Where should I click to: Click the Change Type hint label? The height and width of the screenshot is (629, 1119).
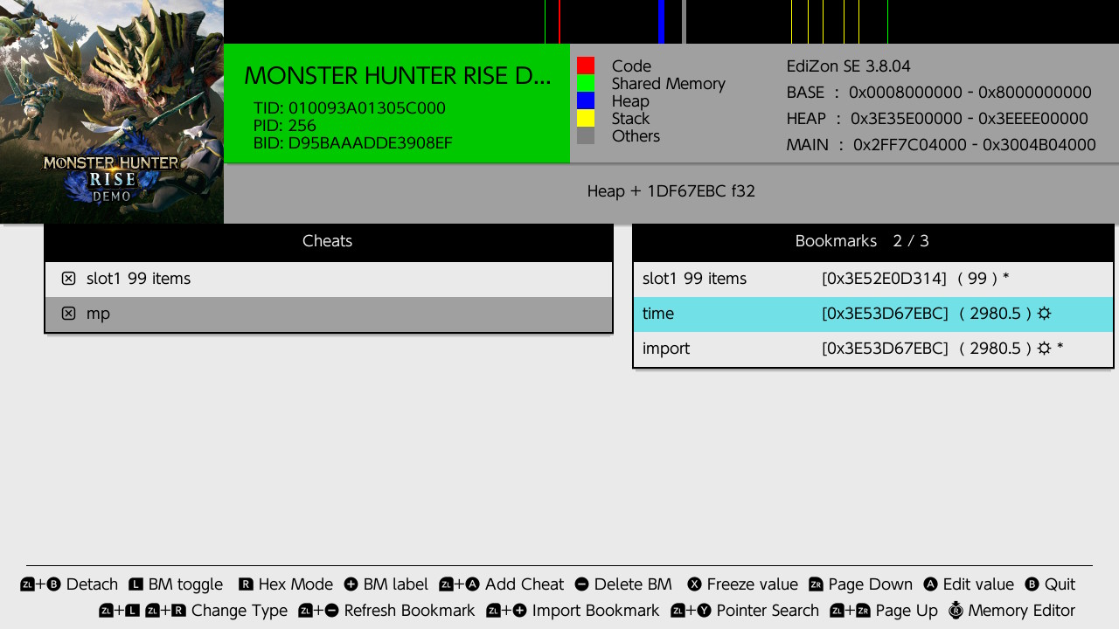tap(240, 611)
